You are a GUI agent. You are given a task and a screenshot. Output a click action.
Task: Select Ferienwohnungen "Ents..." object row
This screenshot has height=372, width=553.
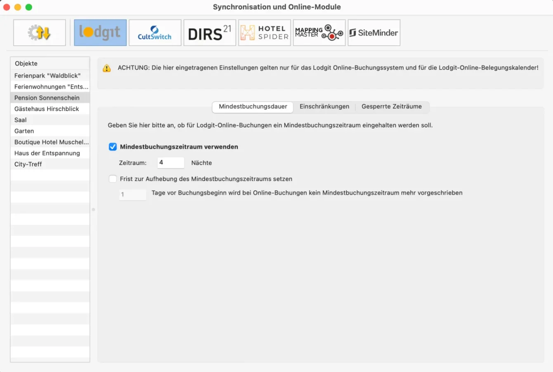click(50, 87)
